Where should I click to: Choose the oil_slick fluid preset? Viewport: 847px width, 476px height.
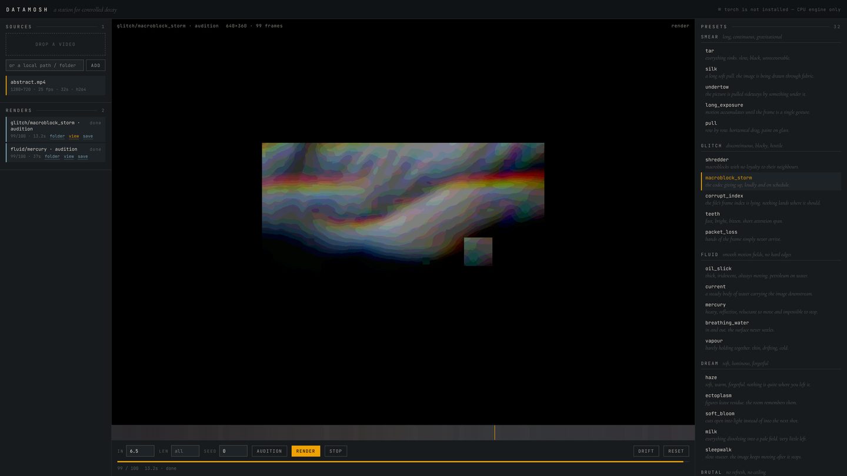click(x=771, y=272)
